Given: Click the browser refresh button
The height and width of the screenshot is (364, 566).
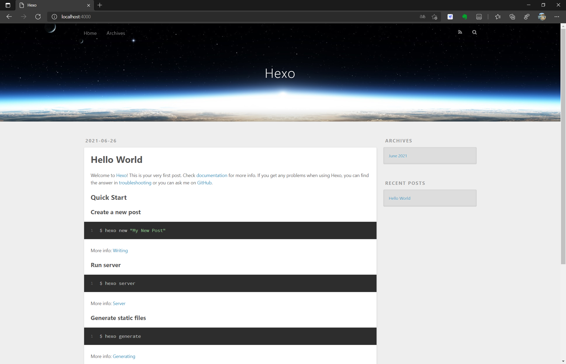Looking at the screenshot, I should 38,17.
